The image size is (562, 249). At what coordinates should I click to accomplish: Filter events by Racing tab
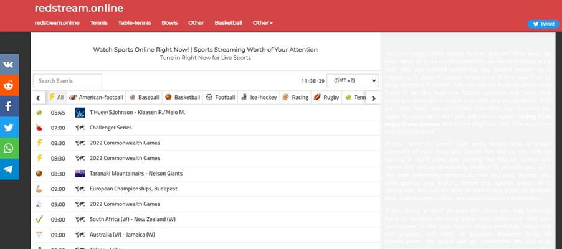pos(295,98)
